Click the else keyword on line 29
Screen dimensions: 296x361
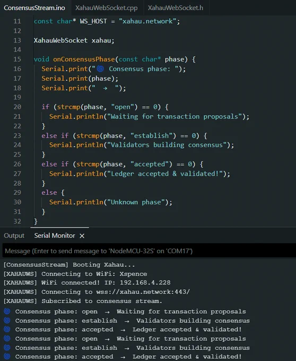point(49,193)
